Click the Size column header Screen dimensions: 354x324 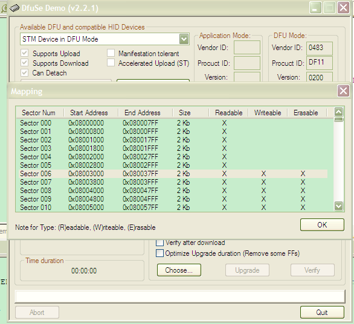191,112
